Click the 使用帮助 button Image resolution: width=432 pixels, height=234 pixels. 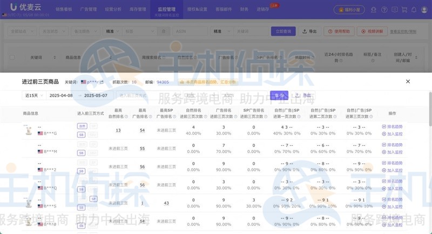339,31
